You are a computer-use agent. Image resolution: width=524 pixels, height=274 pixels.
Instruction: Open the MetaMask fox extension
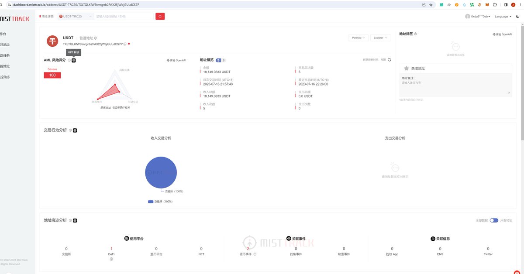[x=486, y=4]
